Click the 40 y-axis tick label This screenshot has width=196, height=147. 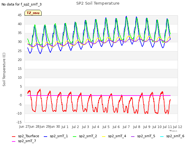(20, 24)
